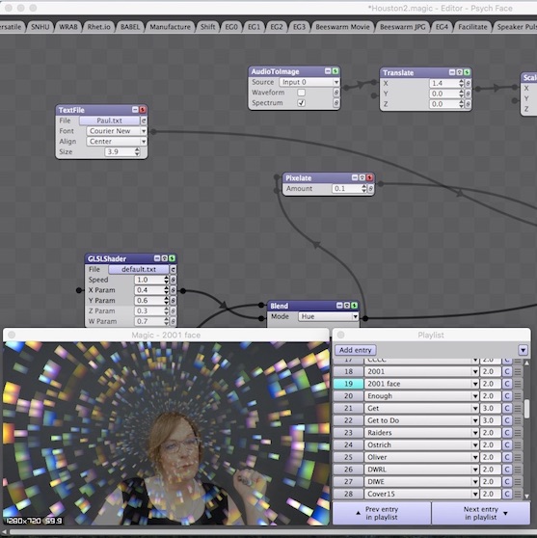
Task: Click the default.txt file button in GLSLShader
Action: [x=139, y=269]
